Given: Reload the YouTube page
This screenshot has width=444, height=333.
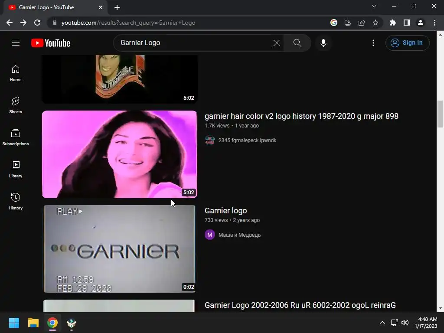Looking at the screenshot, I should (37, 23).
